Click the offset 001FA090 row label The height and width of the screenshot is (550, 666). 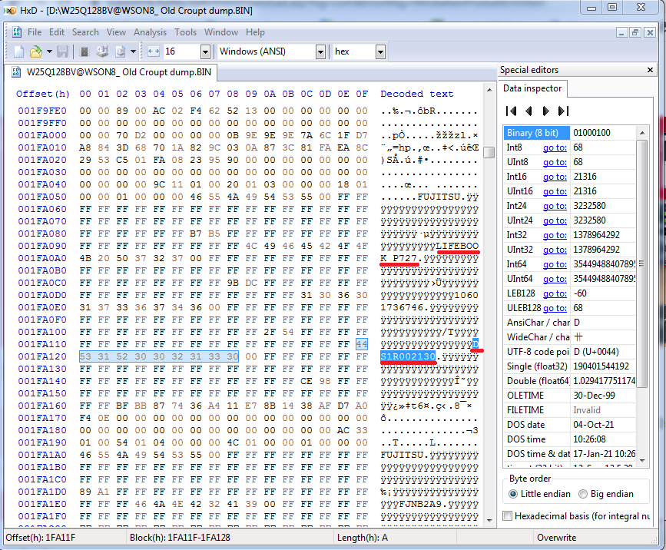coord(42,246)
